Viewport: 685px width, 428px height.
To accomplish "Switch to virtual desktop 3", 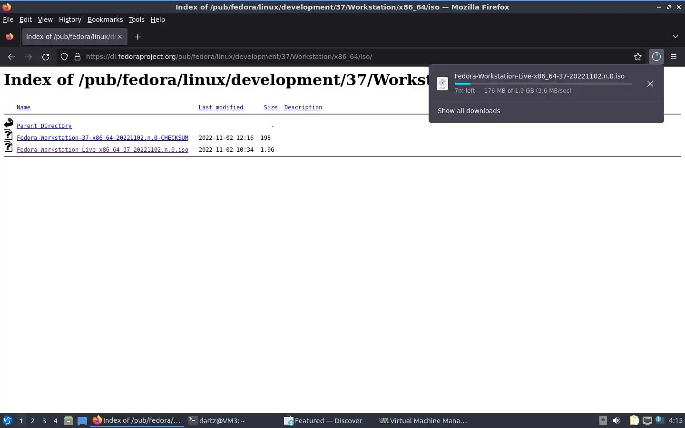I will (x=44, y=420).
